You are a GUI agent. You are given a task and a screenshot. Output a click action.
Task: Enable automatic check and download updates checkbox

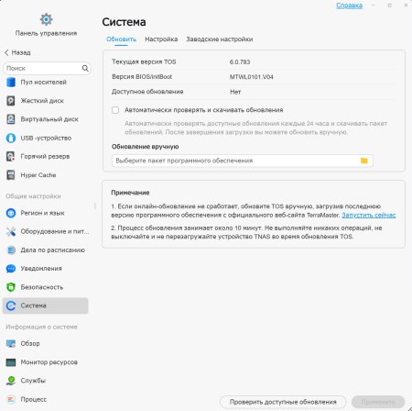pyautogui.click(x=115, y=110)
